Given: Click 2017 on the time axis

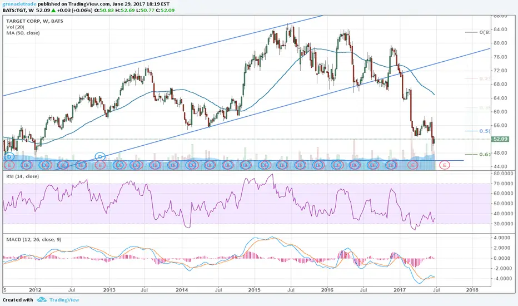Looking at the screenshot, I should click(x=400, y=290).
